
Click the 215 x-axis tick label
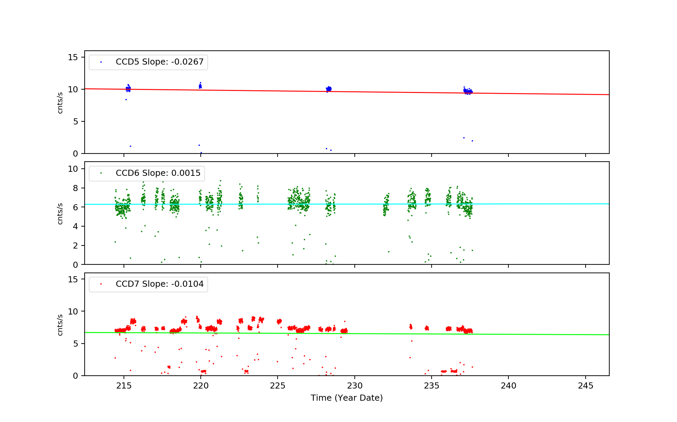coord(124,386)
